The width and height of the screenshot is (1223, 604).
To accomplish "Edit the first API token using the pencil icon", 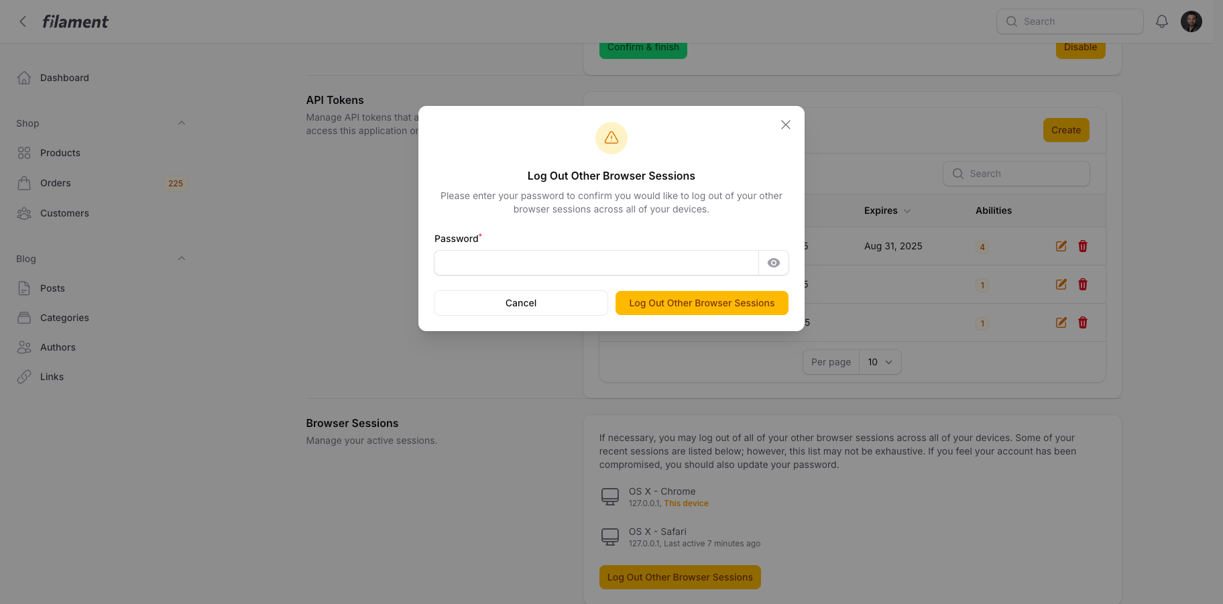I will pyautogui.click(x=1061, y=246).
